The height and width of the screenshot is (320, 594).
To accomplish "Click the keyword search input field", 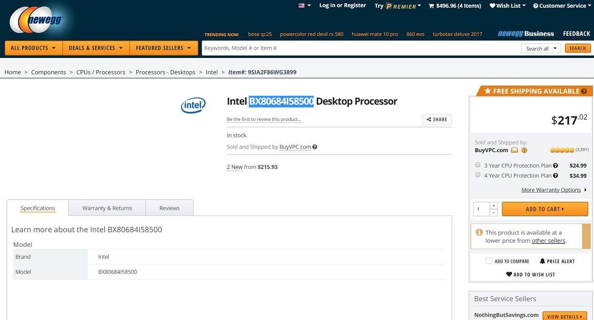I will (x=359, y=49).
